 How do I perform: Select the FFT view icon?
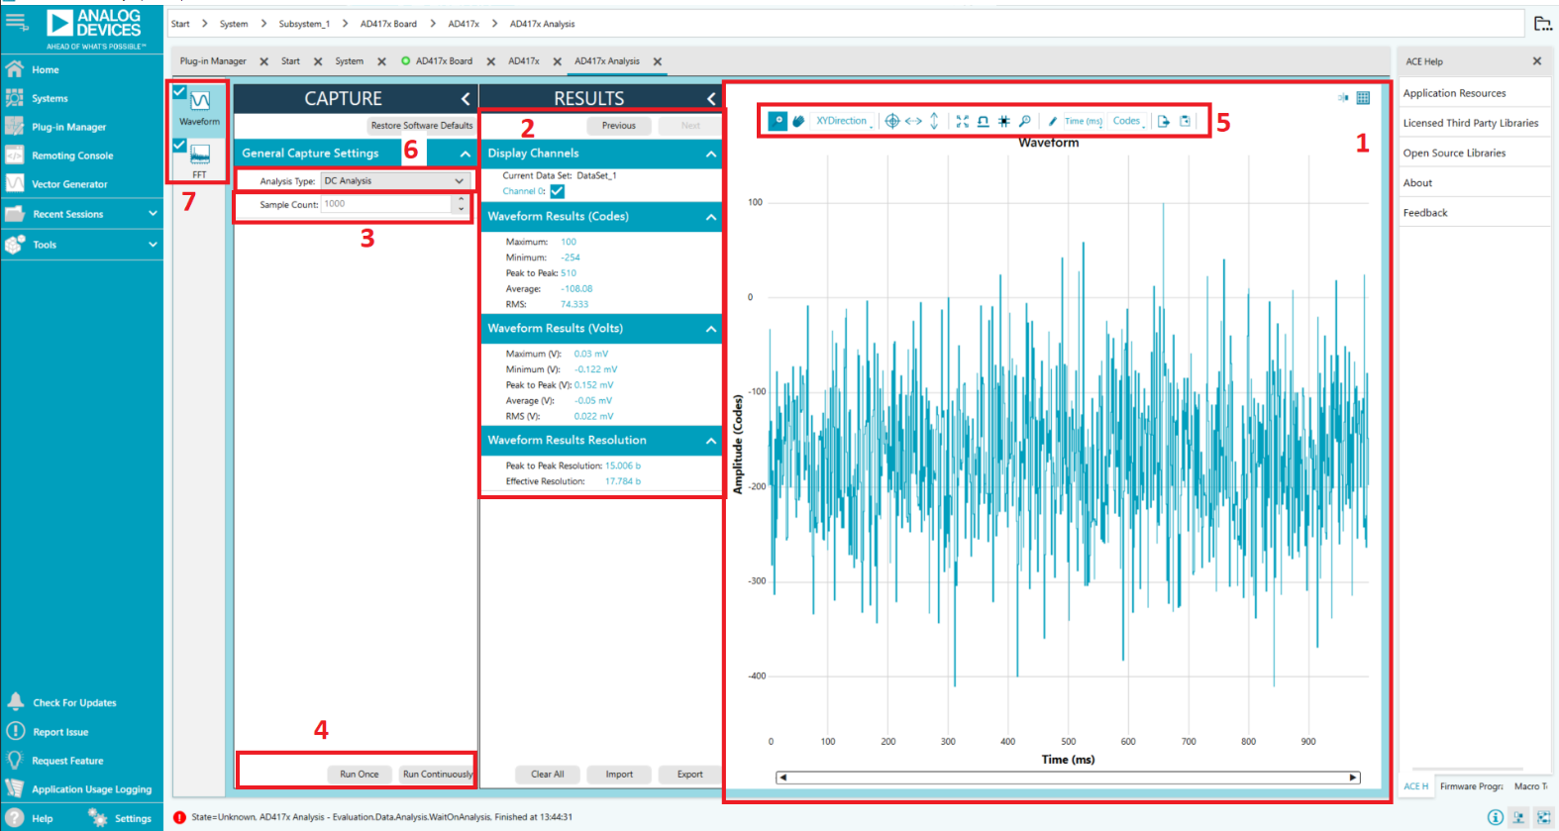pyautogui.click(x=200, y=155)
